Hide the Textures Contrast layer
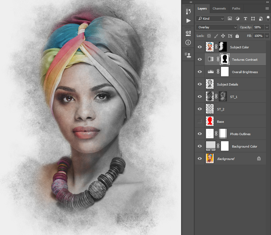271x235 pixels. pyautogui.click(x=200, y=59)
